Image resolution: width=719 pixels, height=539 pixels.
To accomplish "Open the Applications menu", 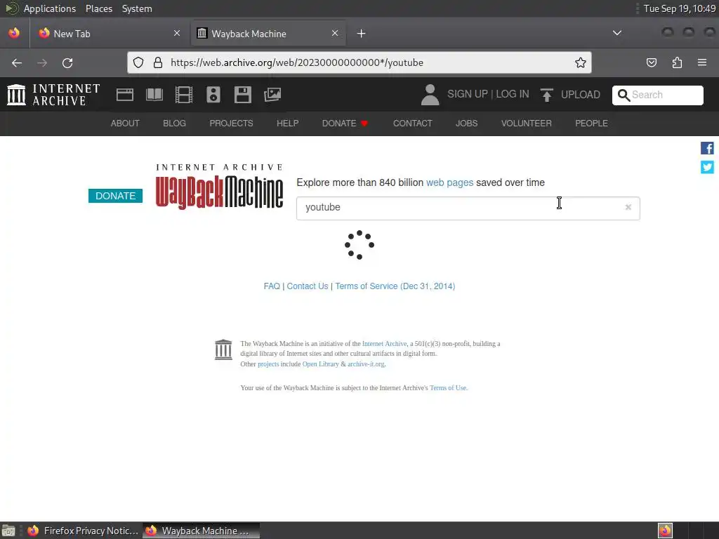I will (50, 8).
